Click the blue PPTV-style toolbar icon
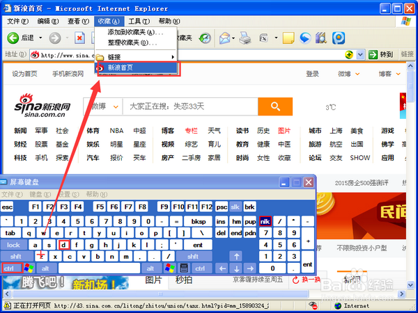 (339, 38)
